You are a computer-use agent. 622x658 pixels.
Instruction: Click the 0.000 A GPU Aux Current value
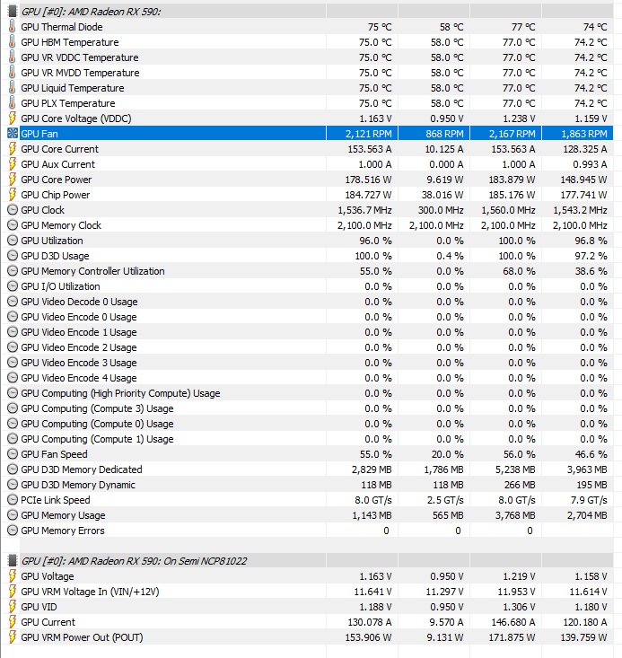(x=446, y=164)
